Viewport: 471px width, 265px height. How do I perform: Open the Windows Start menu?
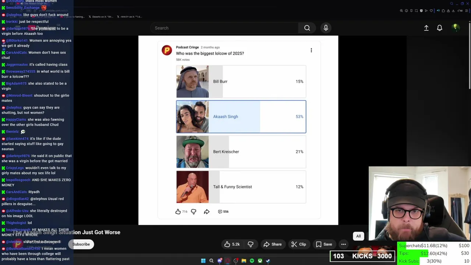[203, 261]
